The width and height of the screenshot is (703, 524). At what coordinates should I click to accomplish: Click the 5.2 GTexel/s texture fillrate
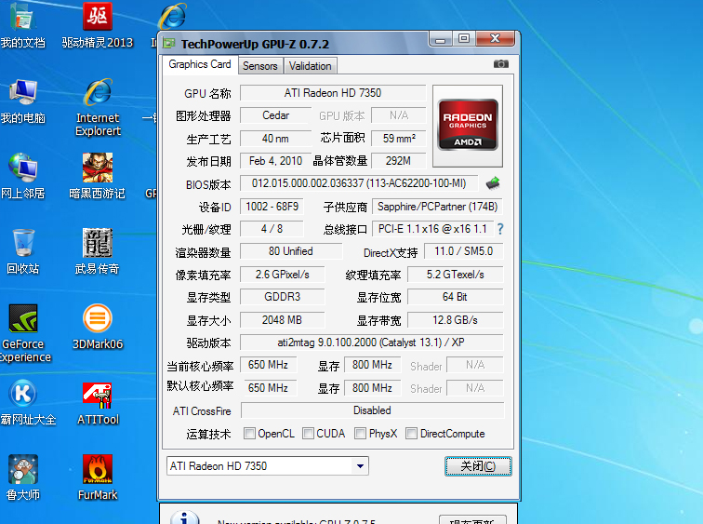click(x=456, y=275)
